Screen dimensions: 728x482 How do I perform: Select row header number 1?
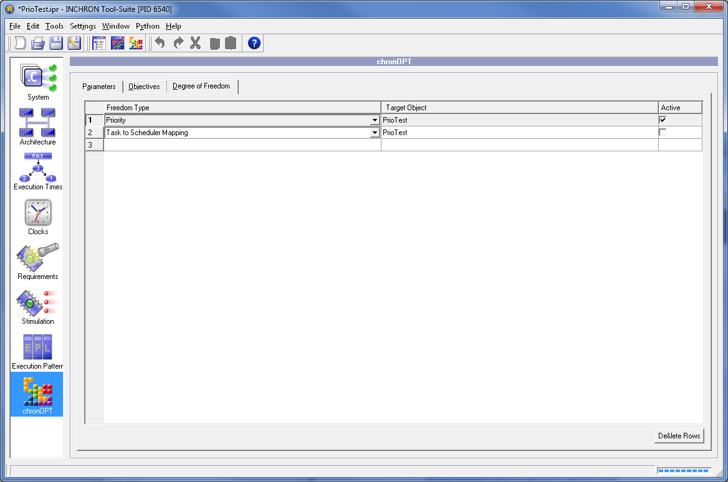[94, 120]
